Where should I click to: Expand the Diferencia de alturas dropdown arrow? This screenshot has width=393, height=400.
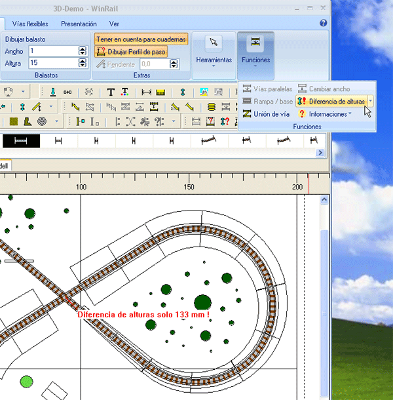point(371,101)
